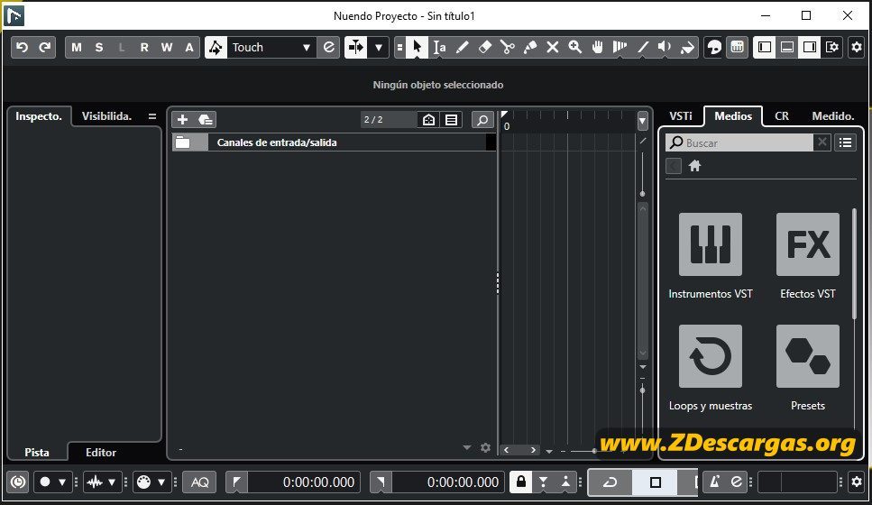Open the automation panel icon next to Touch
Image resolution: width=872 pixels, height=505 pixels.
(328, 47)
